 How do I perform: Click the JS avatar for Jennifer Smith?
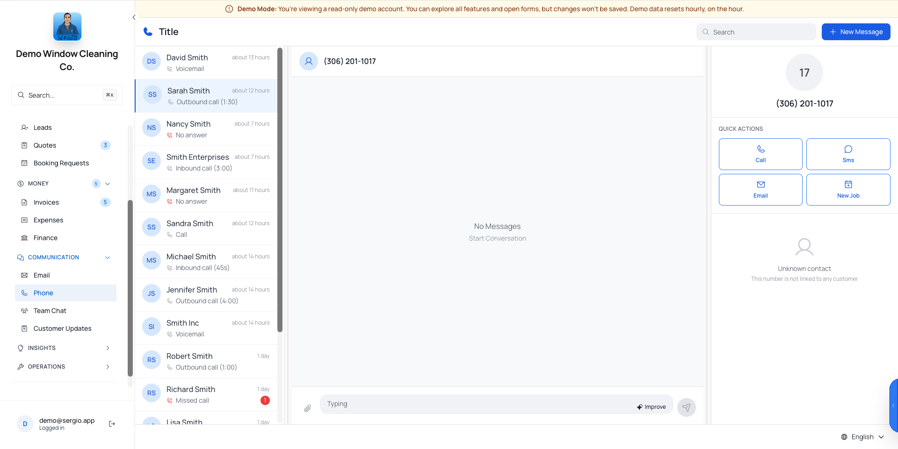[x=152, y=293]
